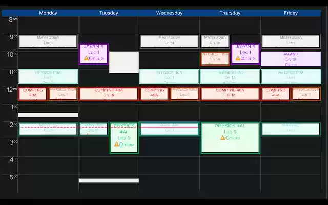Open Tuesday 2:00 discussion event beside the lab

[x=94, y=129]
